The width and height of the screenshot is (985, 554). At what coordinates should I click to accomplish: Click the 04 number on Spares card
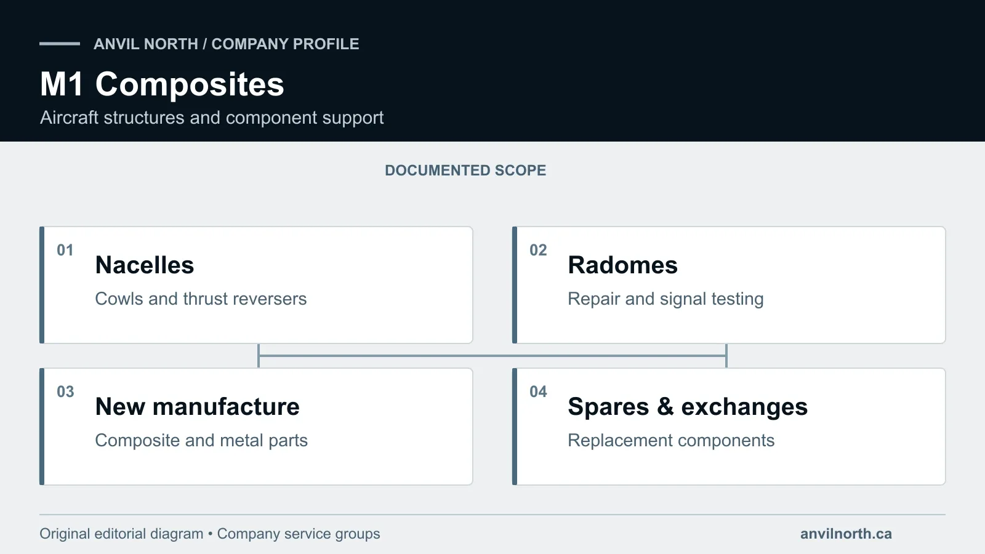[x=538, y=392]
